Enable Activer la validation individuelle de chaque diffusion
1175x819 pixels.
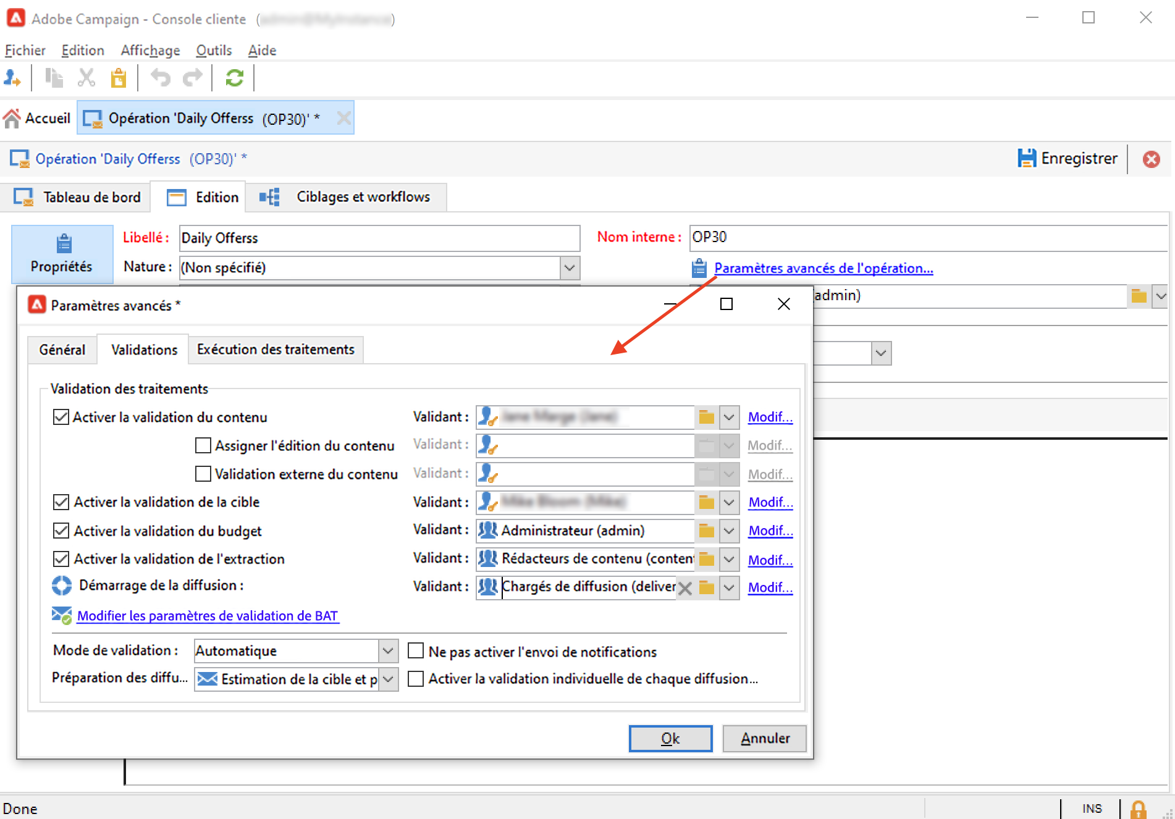[x=416, y=679]
